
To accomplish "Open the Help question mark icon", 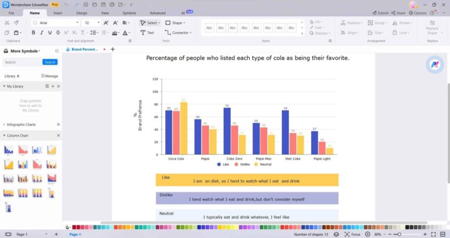I will pos(432,13).
